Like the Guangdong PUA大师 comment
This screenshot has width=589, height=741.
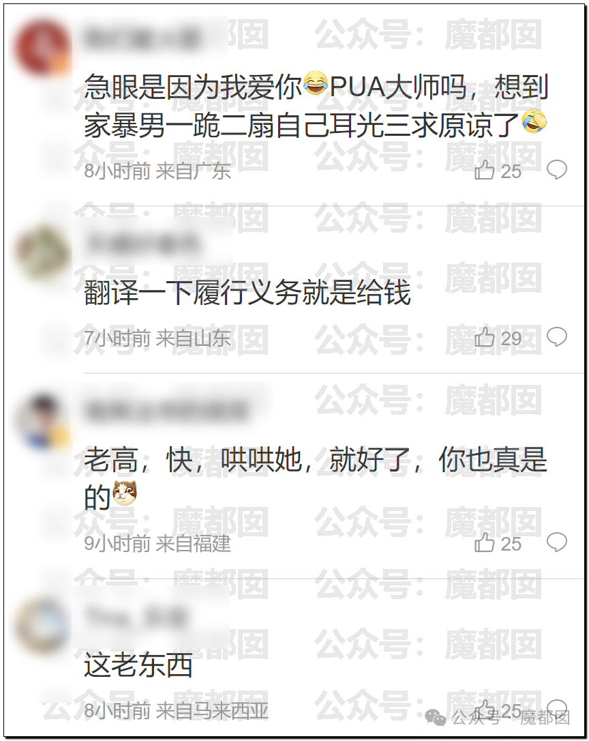point(498,171)
